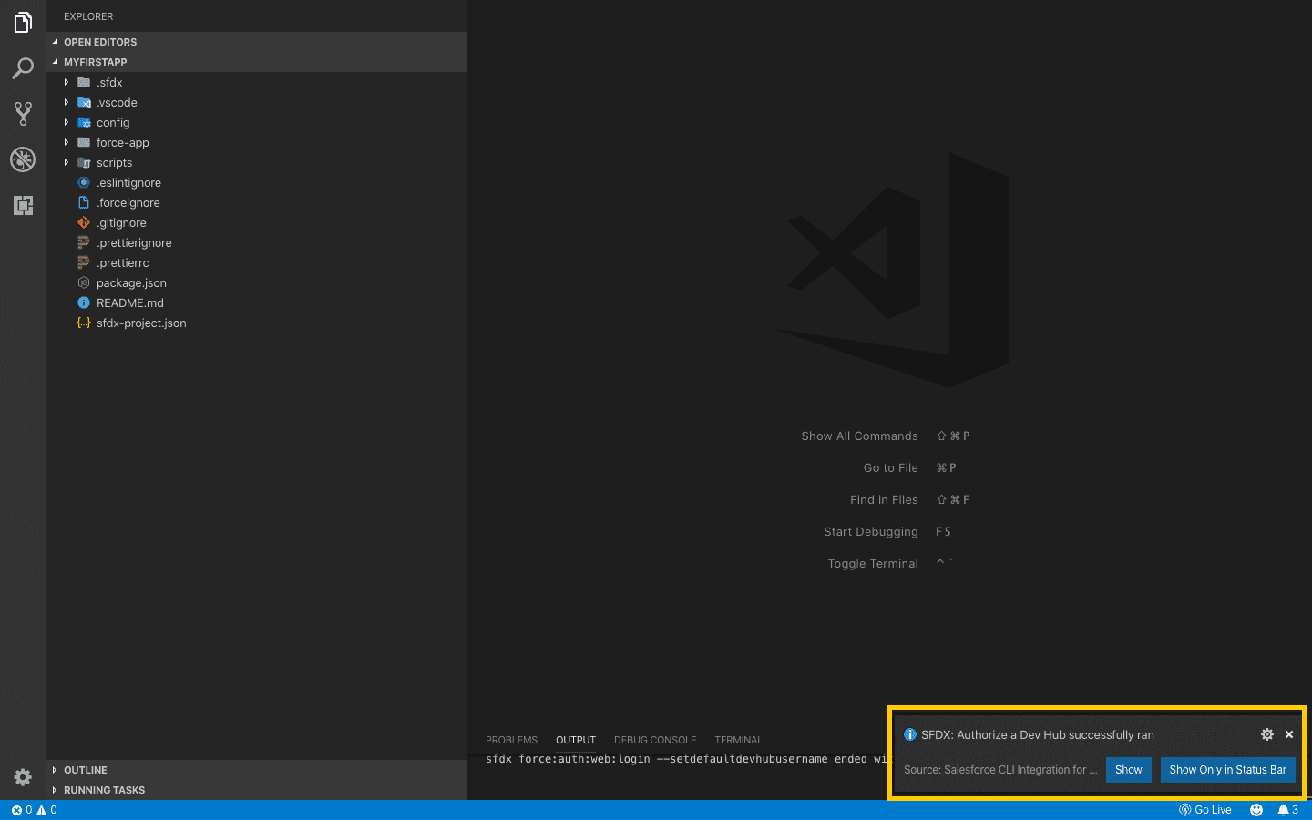
Task: Expand the .vscode folder arrow
Action: coord(66,102)
